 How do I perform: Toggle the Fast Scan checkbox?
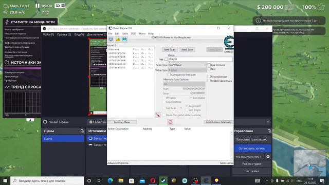tap(164, 108)
